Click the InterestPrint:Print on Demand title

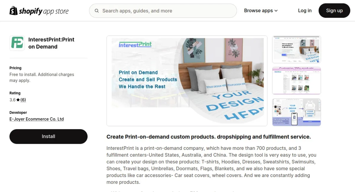point(51,43)
